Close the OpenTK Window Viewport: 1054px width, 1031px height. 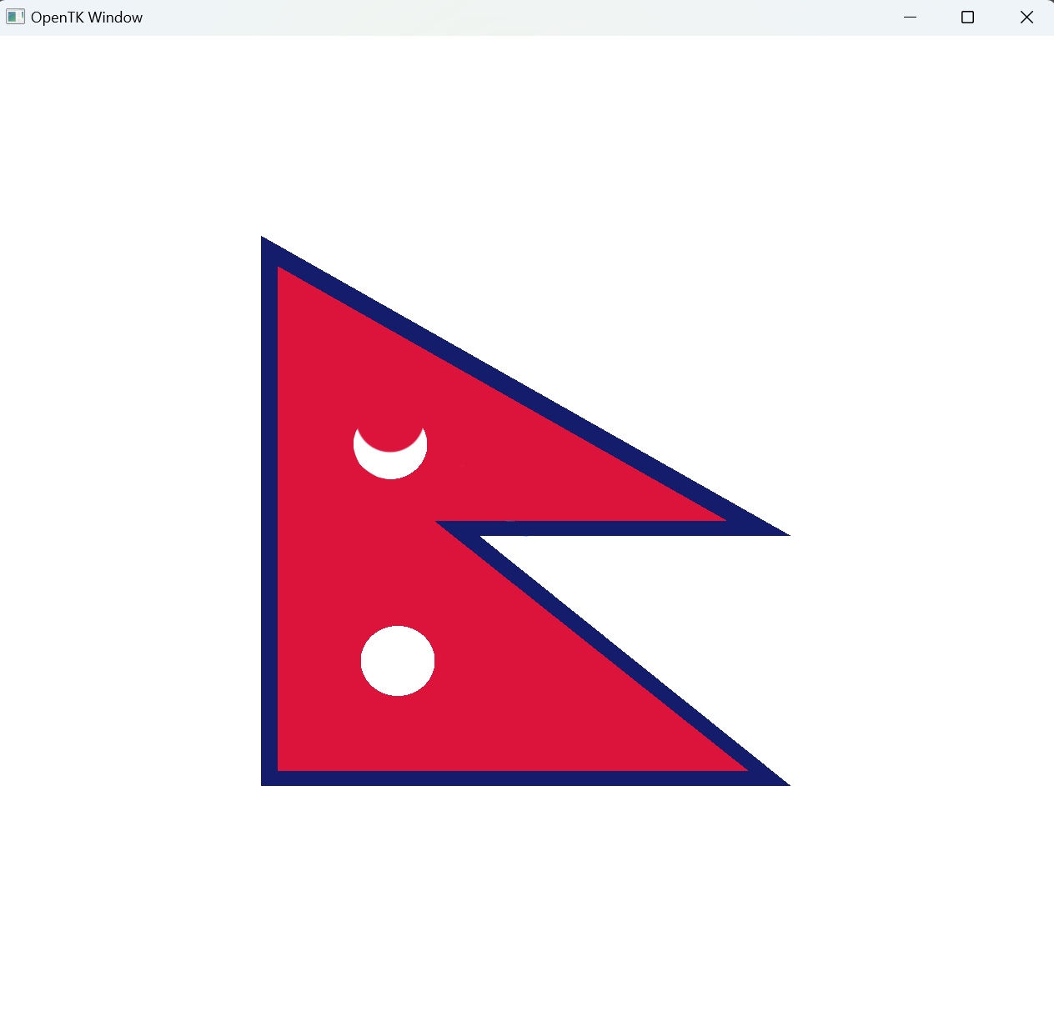point(1026,17)
